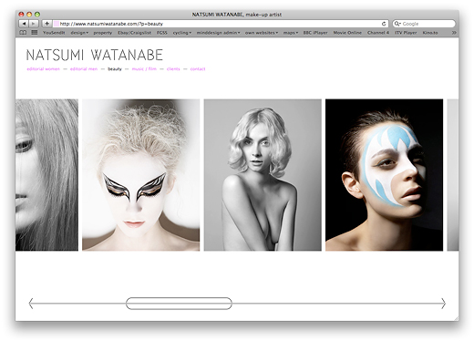Go to the contact page
Viewport: 474px width, 341px height.
click(198, 69)
